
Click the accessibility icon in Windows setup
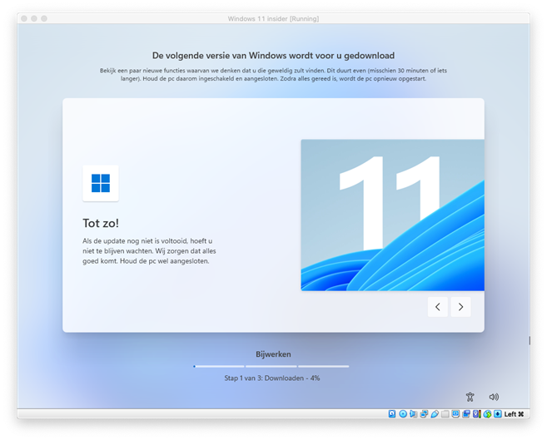pos(470,397)
